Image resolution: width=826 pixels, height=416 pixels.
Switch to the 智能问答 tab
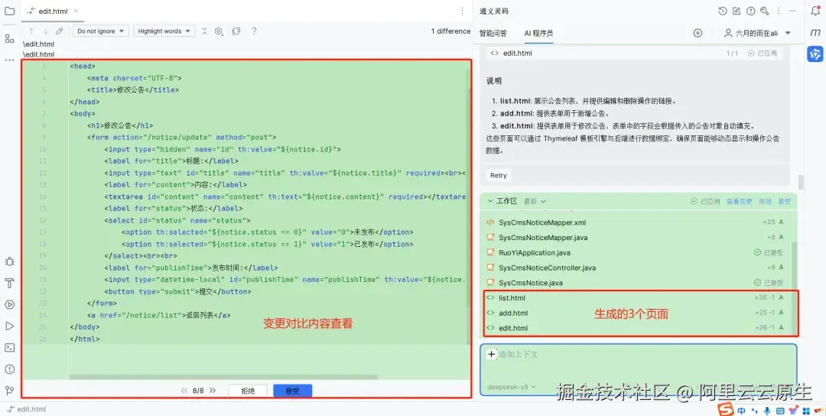(493, 33)
